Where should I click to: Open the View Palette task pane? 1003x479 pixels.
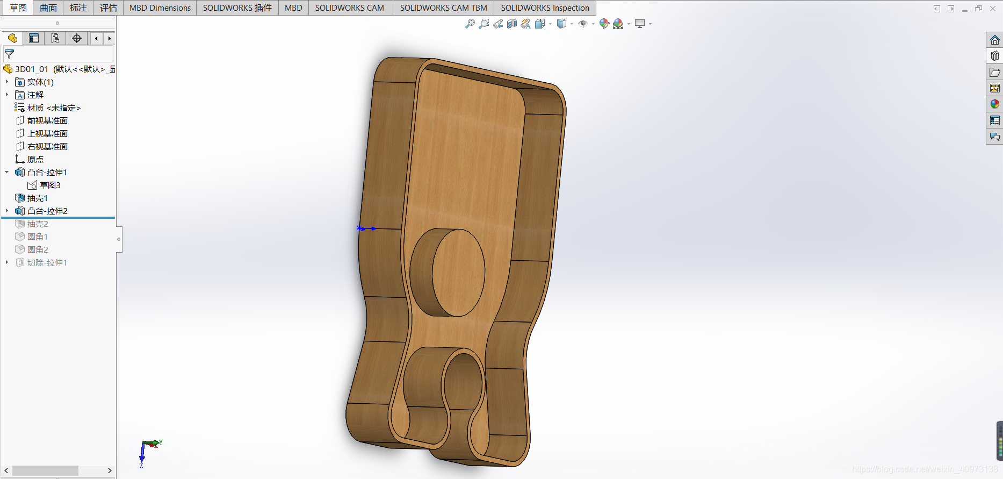pos(995,88)
